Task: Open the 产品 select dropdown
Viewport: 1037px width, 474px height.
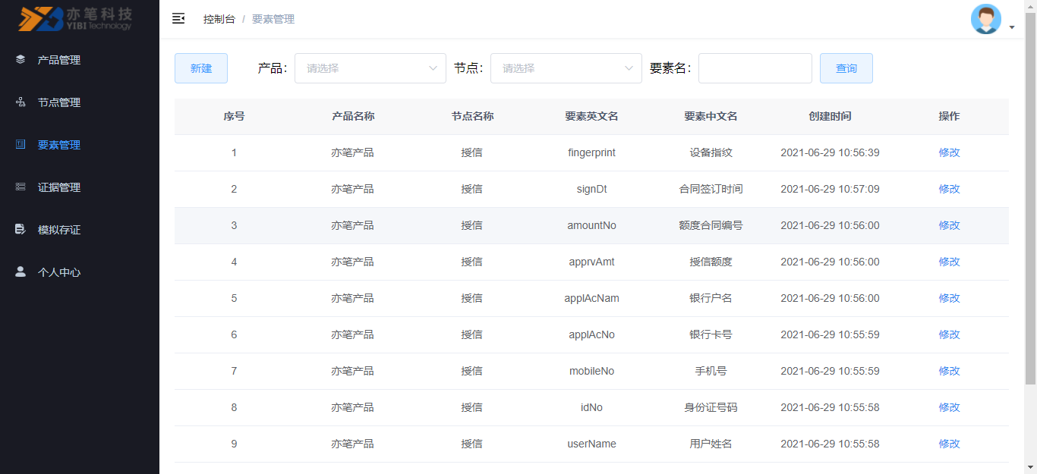Action: [x=370, y=68]
